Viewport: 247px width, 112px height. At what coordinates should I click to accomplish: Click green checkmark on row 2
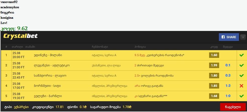[x=241, y=65]
